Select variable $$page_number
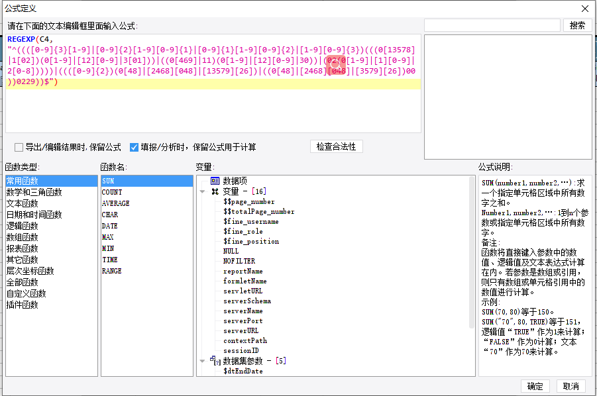 click(249, 201)
